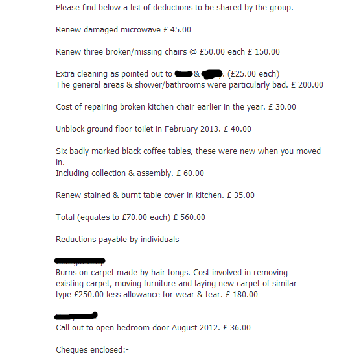Viewport: 337px width, 359px height.
Task: Click the stained & burnt table cover line
Action: [x=155, y=195]
